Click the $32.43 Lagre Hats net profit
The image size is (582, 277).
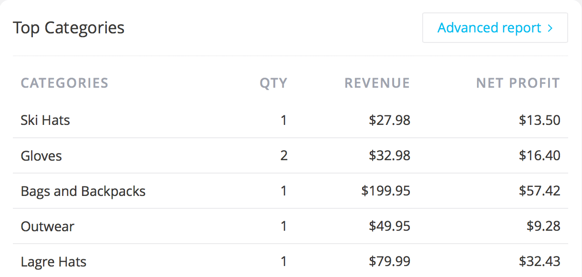(540, 261)
